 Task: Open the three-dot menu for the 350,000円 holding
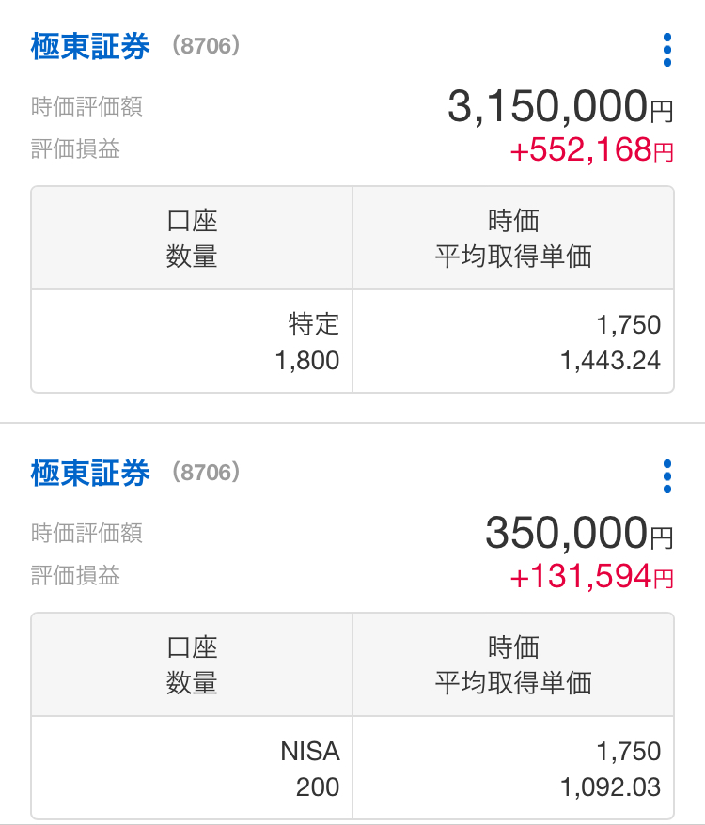[x=666, y=476]
